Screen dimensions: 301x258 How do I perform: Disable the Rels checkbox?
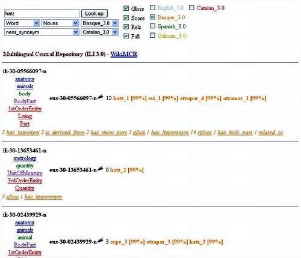[126, 26]
